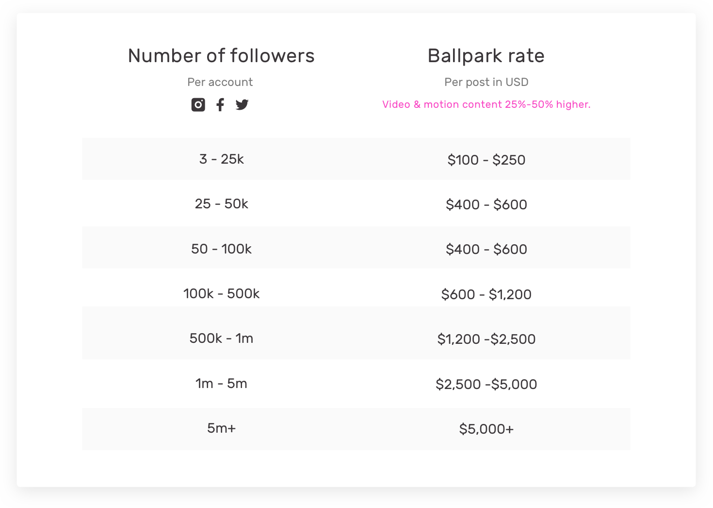Select the $600 - $1,200 rate cell
The width and height of the screenshot is (713, 508).
coord(486,294)
